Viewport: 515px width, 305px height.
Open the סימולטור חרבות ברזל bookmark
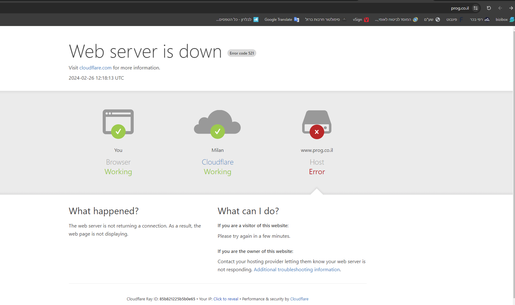(x=325, y=20)
